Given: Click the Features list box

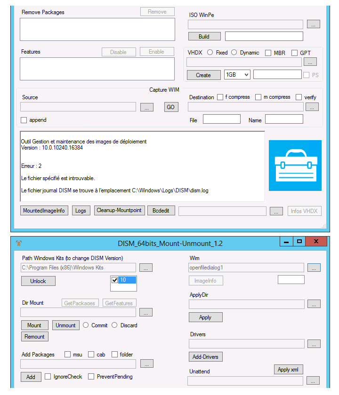Looking at the screenshot, I should pos(97,69).
